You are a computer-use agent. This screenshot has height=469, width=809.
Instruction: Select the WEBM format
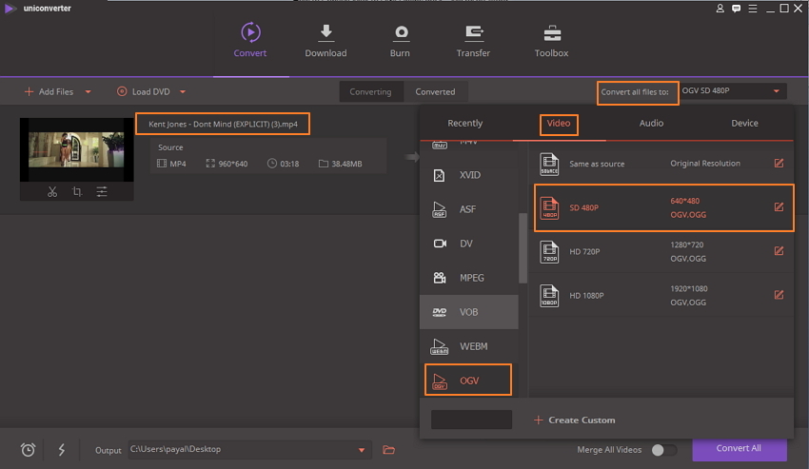tap(468, 346)
